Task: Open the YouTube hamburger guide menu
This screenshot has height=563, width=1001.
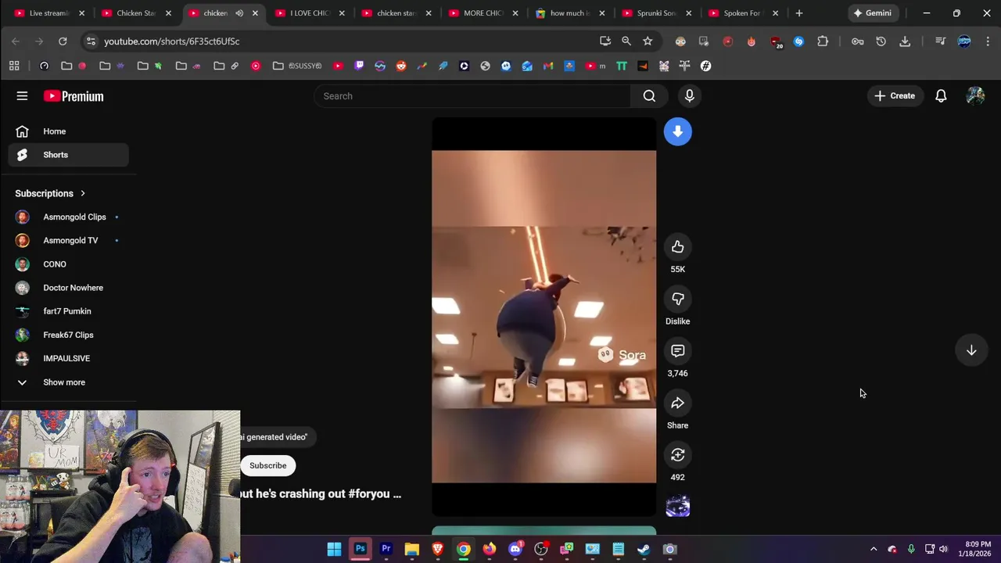Action: pos(22,96)
